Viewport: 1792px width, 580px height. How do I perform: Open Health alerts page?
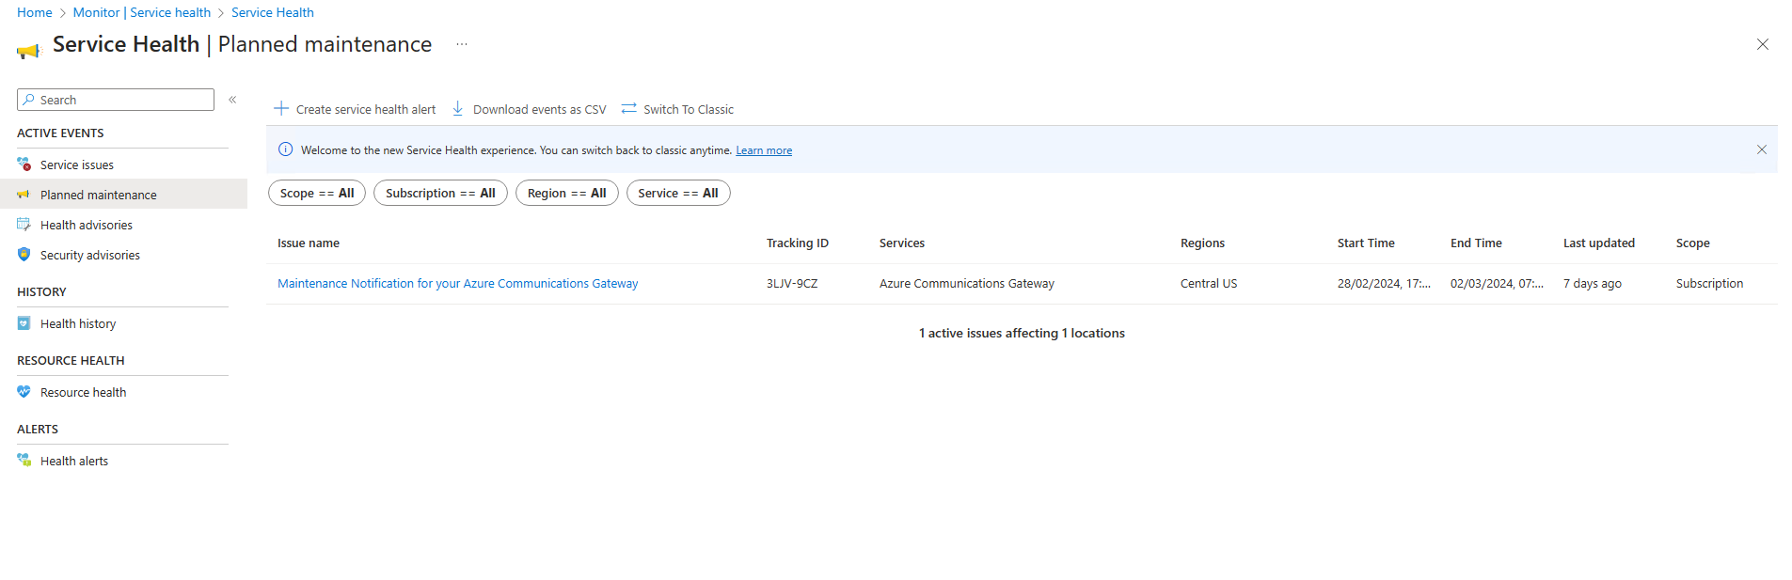73,461
